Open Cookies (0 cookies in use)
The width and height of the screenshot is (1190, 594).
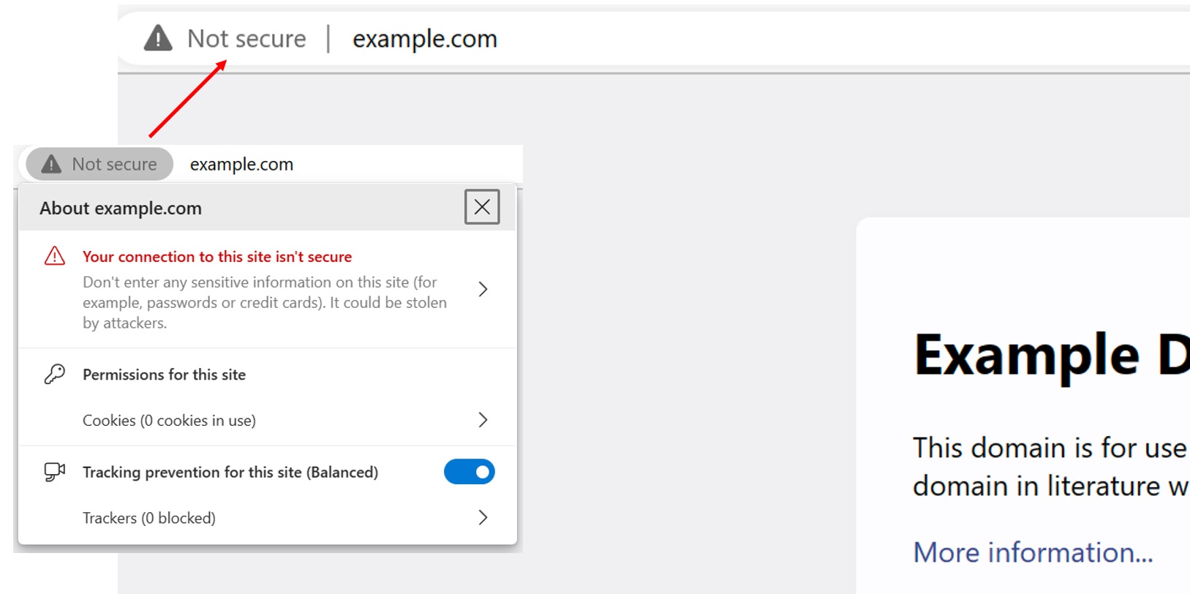[x=169, y=421]
